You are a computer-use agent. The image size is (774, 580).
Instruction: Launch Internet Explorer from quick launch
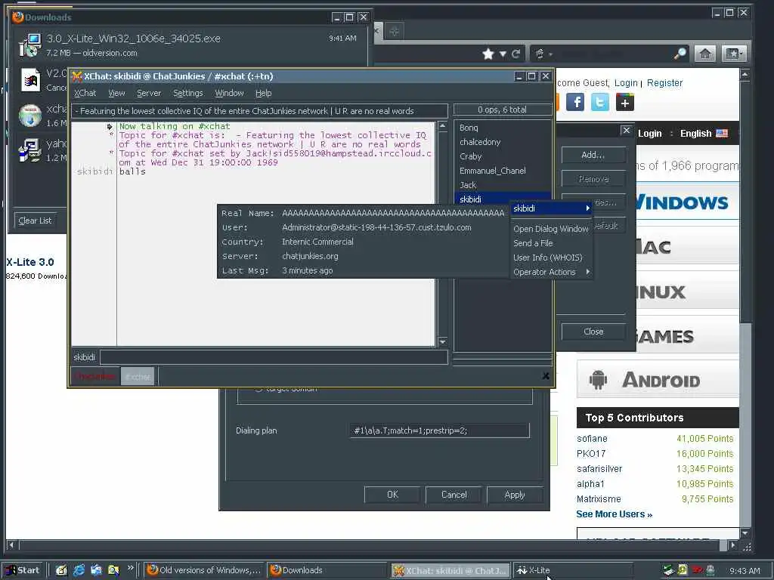pos(79,570)
